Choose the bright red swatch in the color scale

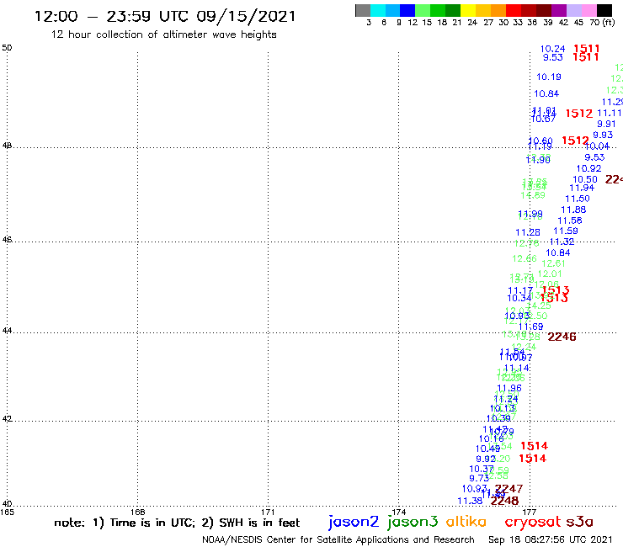click(x=513, y=11)
